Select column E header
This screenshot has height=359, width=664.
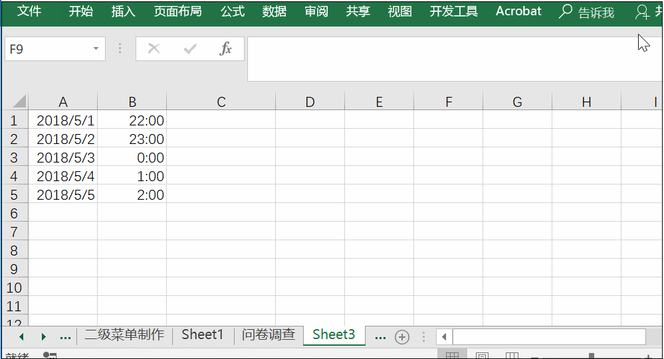click(379, 102)
